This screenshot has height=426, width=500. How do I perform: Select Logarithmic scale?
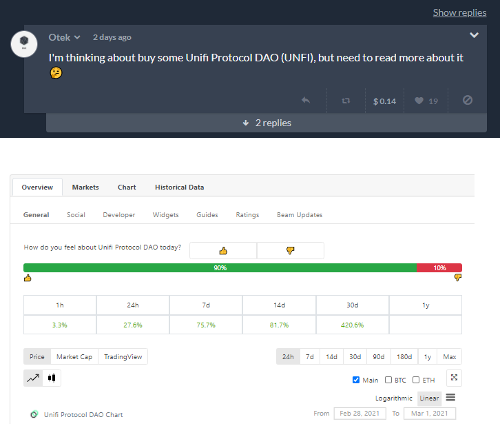(393, 398)
